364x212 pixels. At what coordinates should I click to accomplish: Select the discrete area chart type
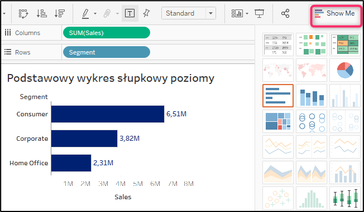(x=312, y=172)
